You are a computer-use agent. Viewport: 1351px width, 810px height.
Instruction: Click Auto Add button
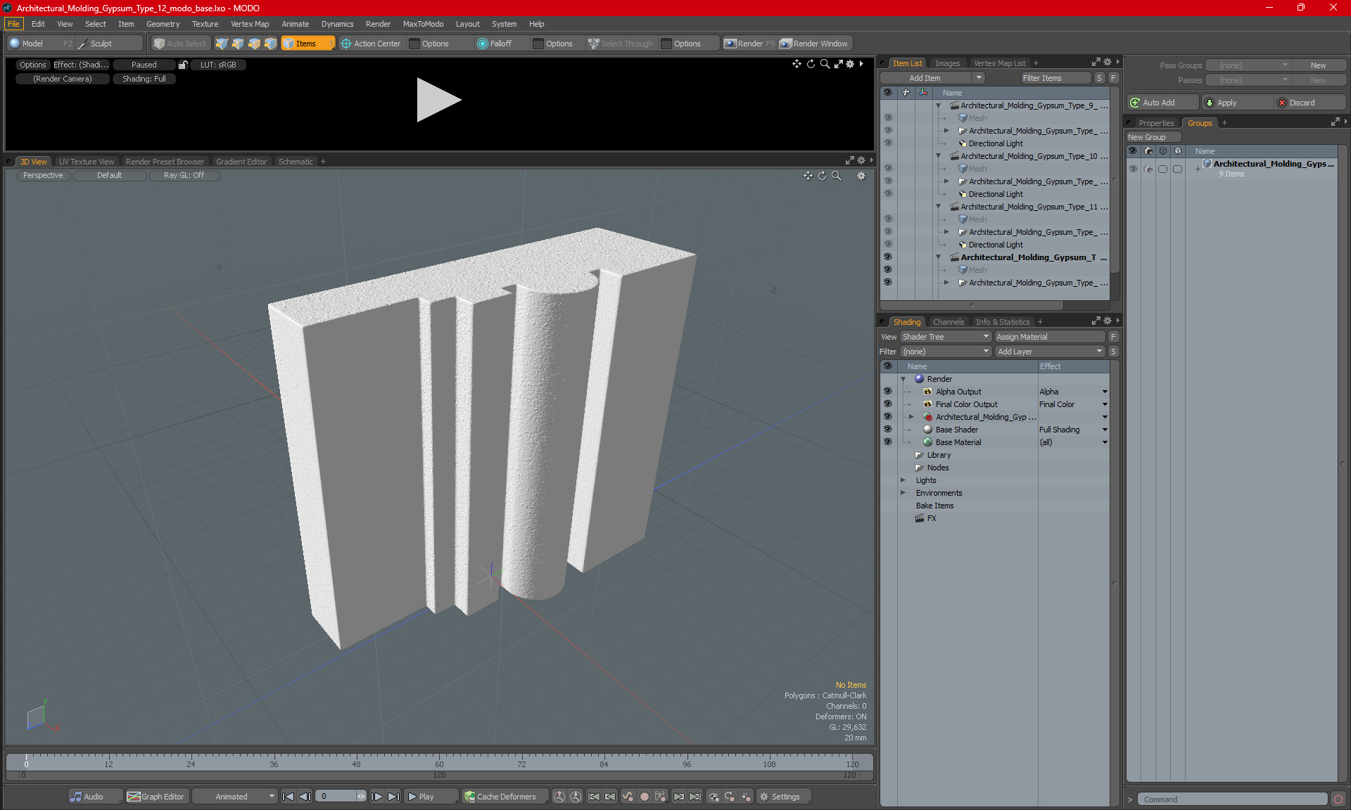point(1162,103)
